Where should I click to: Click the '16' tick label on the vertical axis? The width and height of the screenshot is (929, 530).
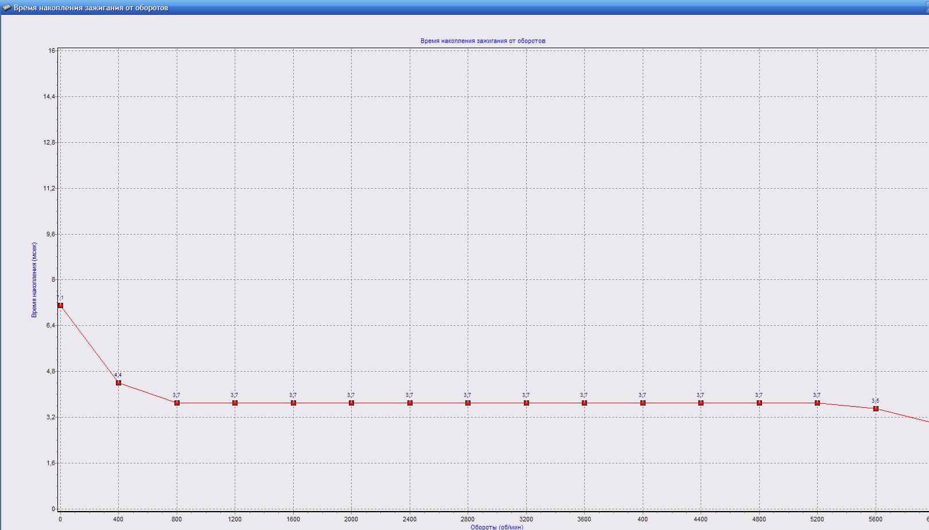pos(52,51)
